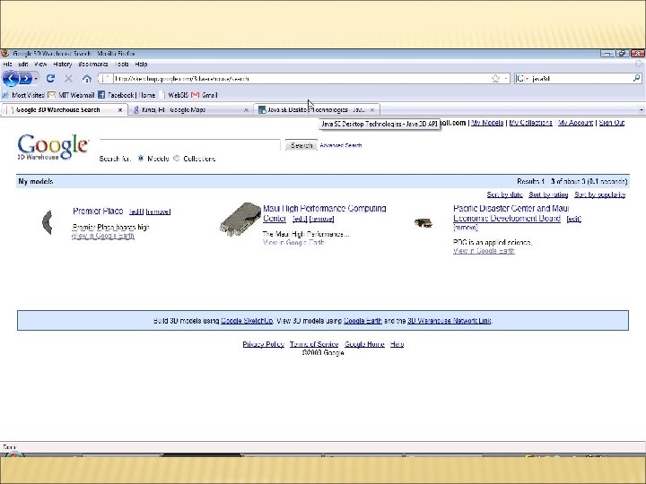Click the Stop loading X icon
The width and height of the screenshot is (646, 484).
69,78
